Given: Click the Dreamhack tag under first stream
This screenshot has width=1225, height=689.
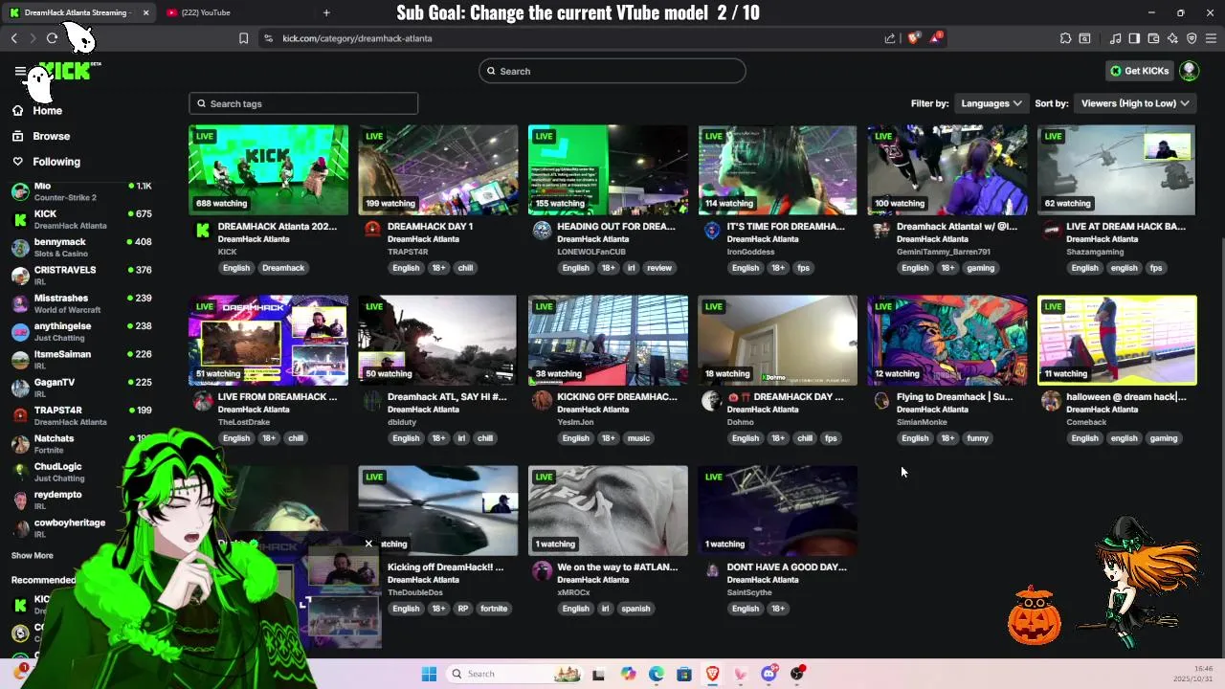Looking at the screenshot, I should click(283, 268).
